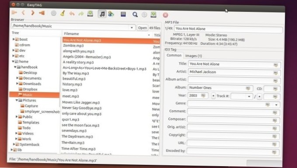297x168 pixels.
Task: Expand the Downloads folder
Action: tap(17, 83)
